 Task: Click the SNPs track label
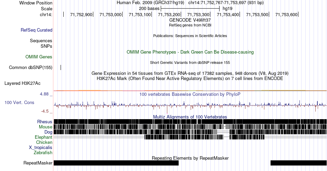tap(46, 46)
